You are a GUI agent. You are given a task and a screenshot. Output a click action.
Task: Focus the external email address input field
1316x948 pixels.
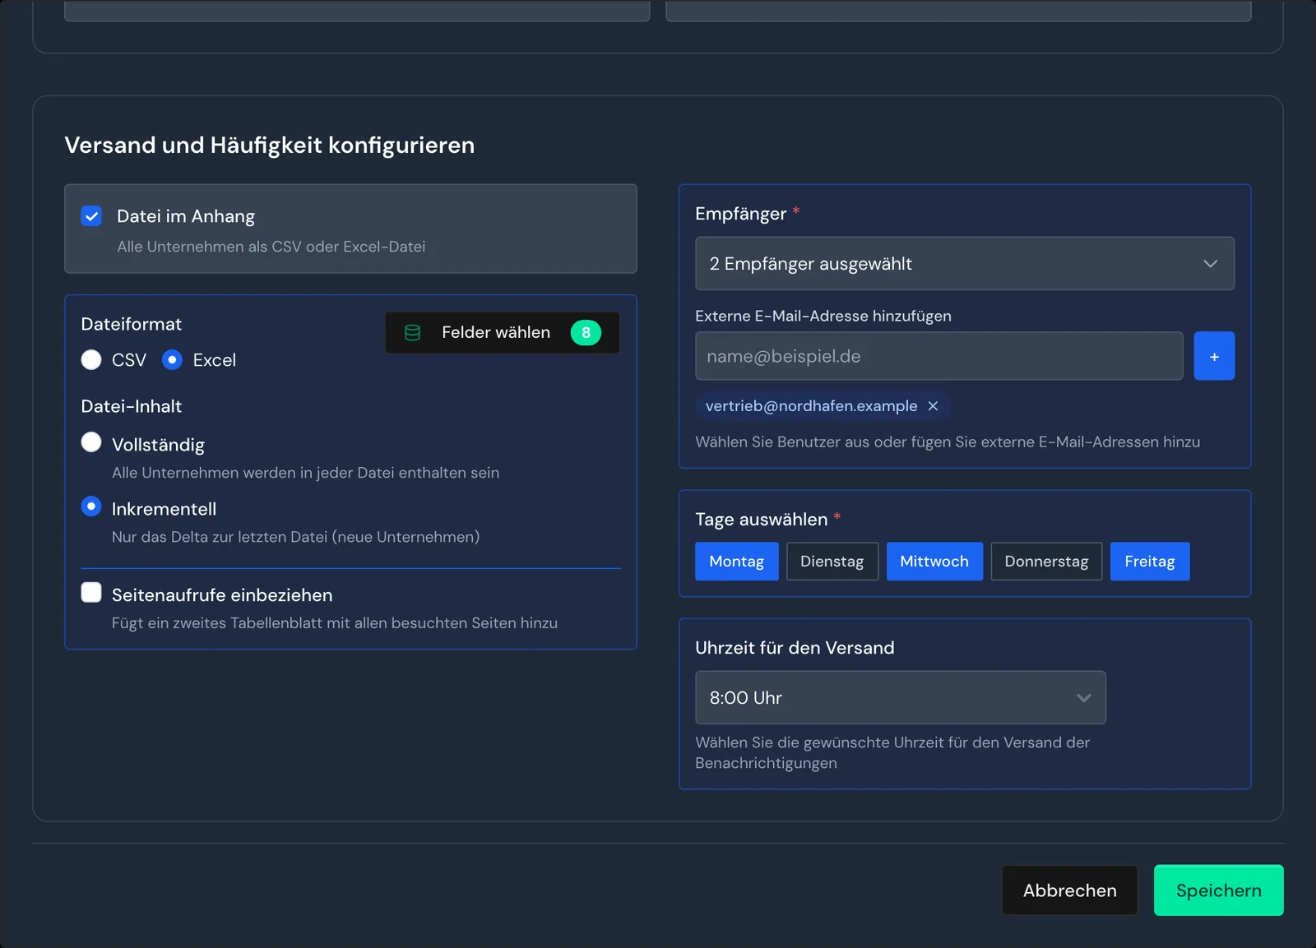(x=939, y=356)
